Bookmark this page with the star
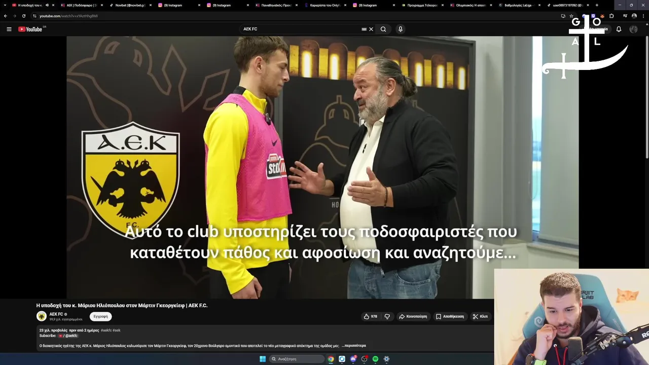 click(x=571, y=16)
